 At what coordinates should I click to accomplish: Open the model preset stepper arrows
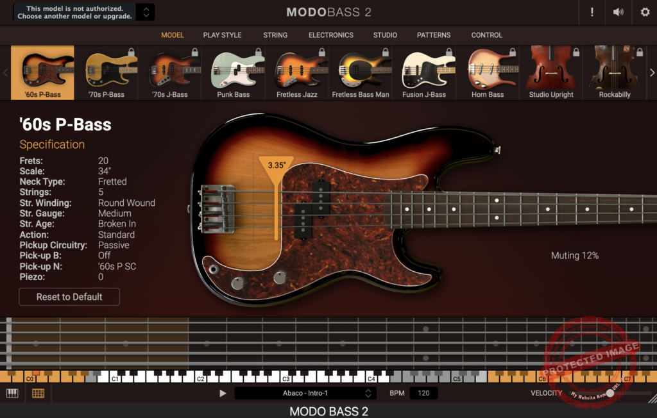coord(146,12)
